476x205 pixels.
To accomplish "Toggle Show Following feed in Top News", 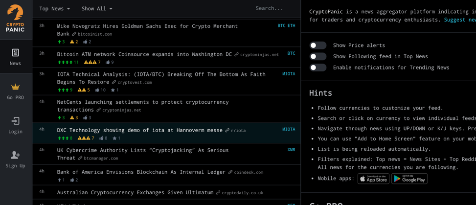I will pos(318,57).
